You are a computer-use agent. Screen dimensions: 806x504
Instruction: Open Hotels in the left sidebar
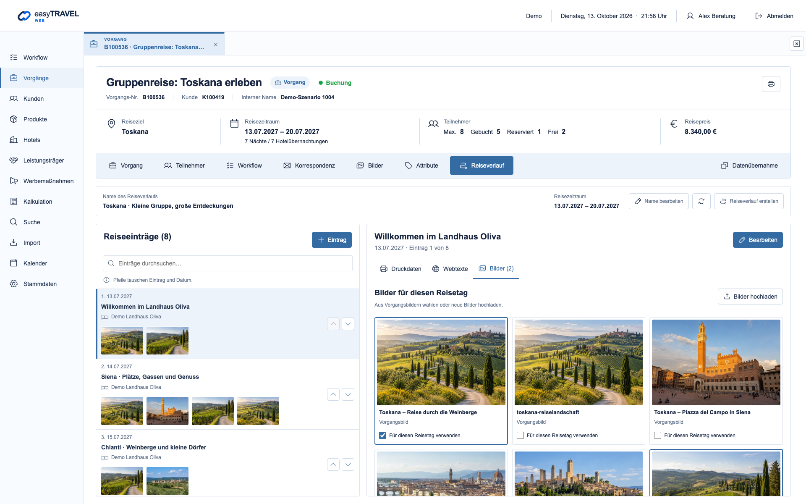[x=42, y=140]
